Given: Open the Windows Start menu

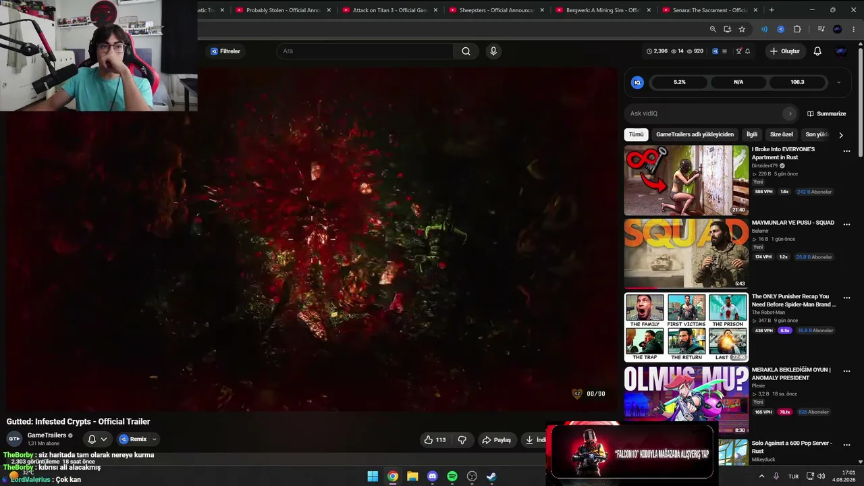Looking at the screenshot, I should pyautogui.click(x=373, y=477).
